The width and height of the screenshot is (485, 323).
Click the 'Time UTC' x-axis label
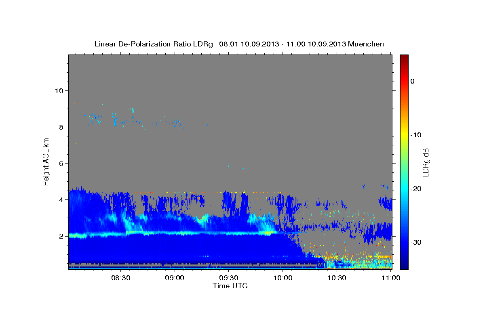pyautogui.click(x=230, y=286)
